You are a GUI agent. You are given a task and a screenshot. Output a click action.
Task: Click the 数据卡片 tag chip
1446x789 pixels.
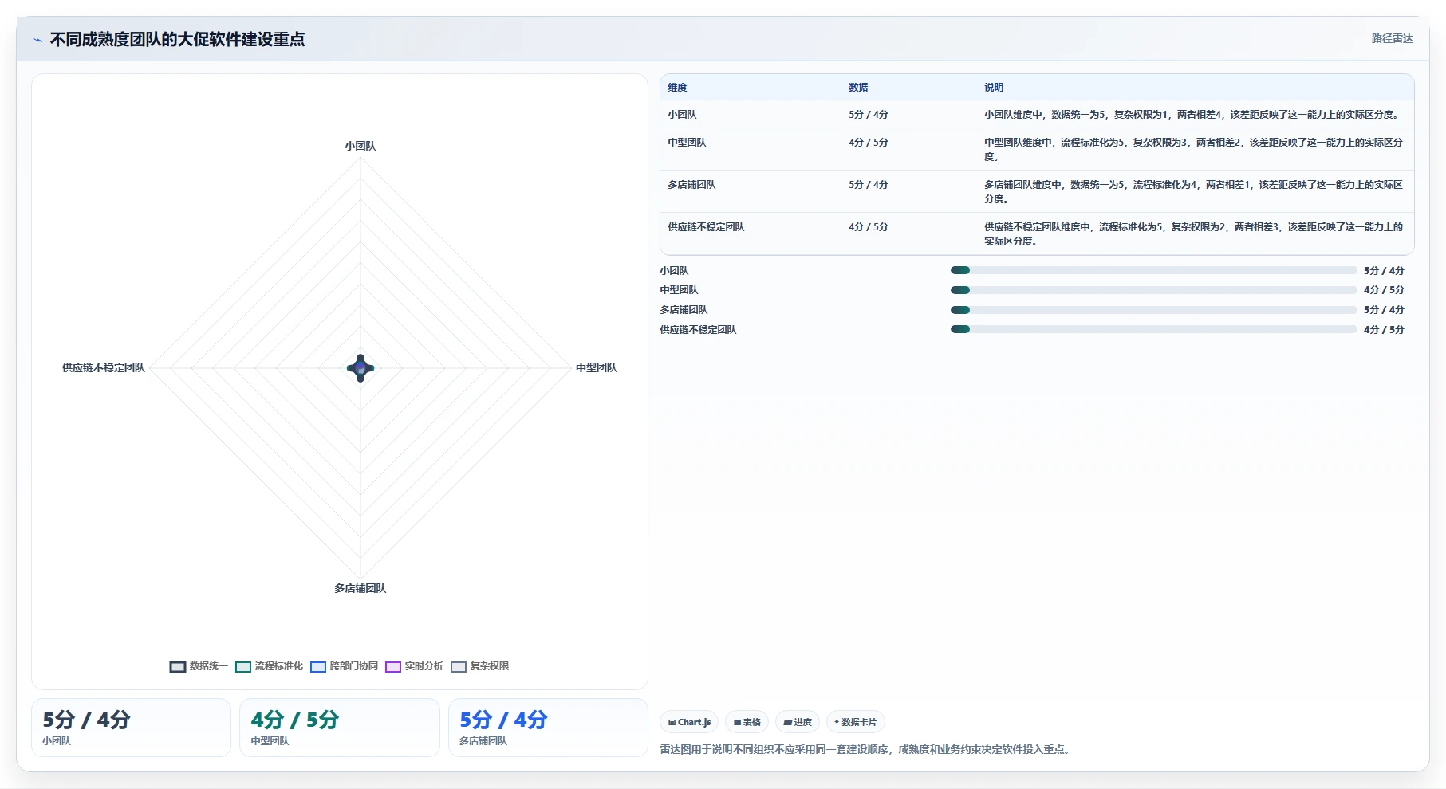tap(855, 722)
